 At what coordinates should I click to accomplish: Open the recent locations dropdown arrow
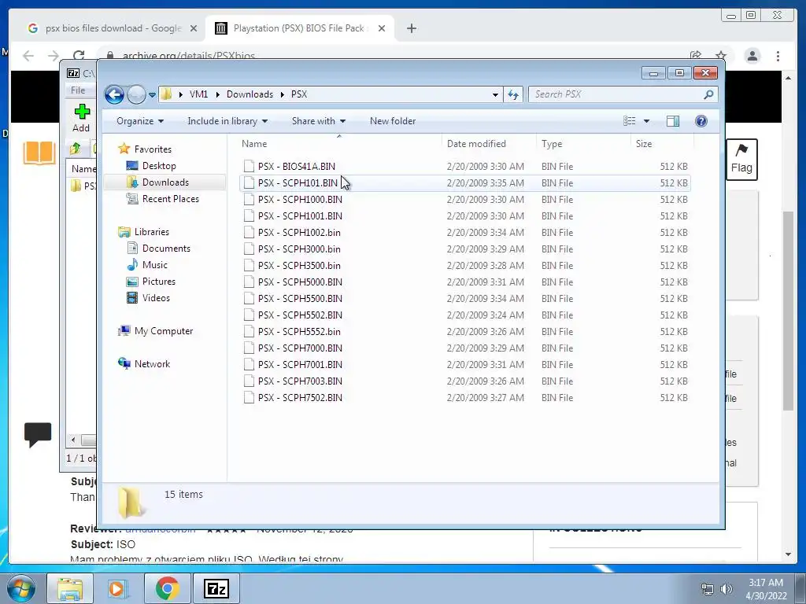[152, 95]
